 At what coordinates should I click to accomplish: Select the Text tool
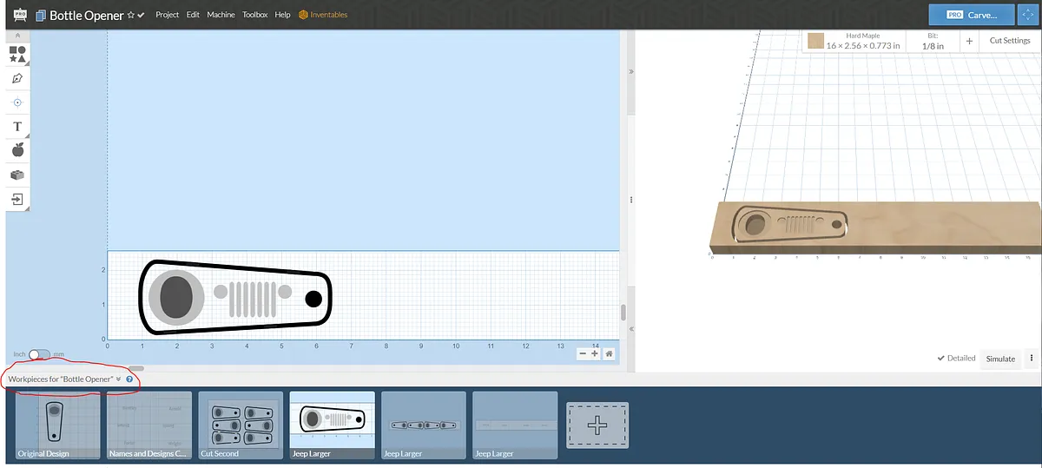pyautogui.click(x=17, y=127)
